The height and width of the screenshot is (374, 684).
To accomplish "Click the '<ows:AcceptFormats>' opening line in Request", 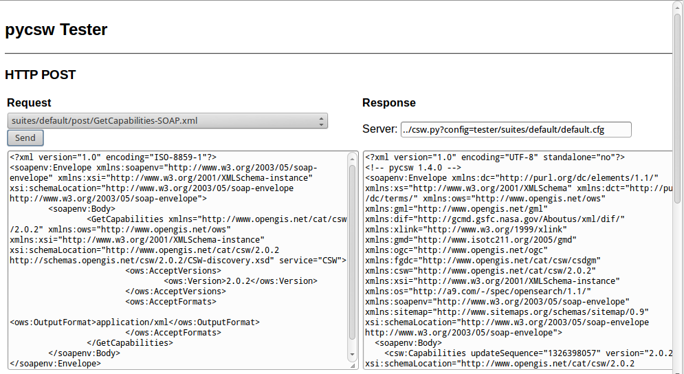I will click(171, 302).
